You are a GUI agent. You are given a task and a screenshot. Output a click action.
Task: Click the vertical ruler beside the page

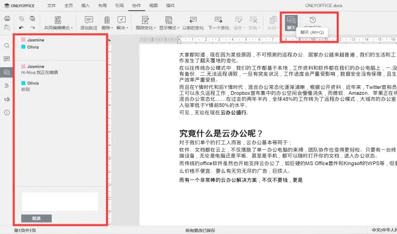(110, 134)
